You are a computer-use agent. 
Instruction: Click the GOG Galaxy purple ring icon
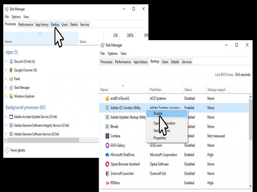click(x=107, y=145)
